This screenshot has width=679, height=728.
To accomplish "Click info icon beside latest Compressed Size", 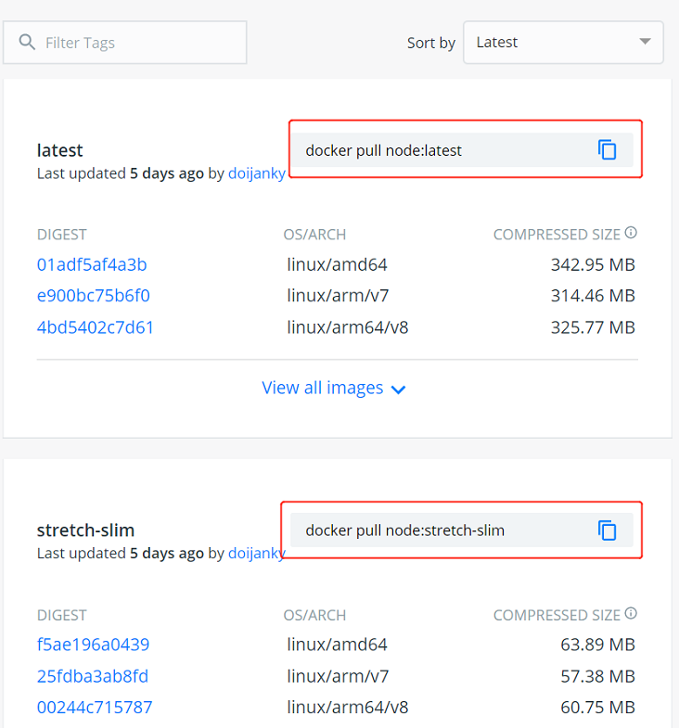I will point(631,234).
